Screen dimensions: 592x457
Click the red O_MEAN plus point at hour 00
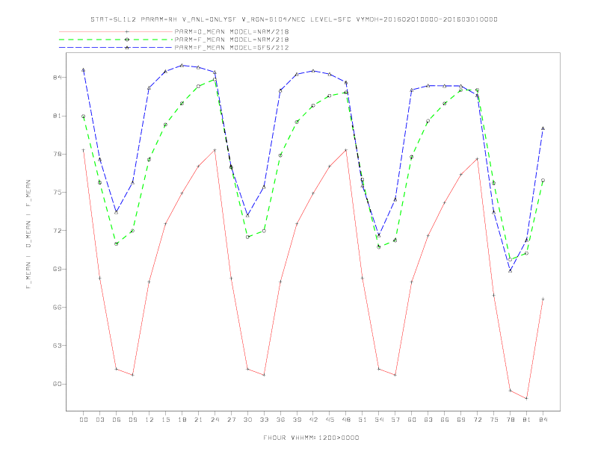(84, 150)
